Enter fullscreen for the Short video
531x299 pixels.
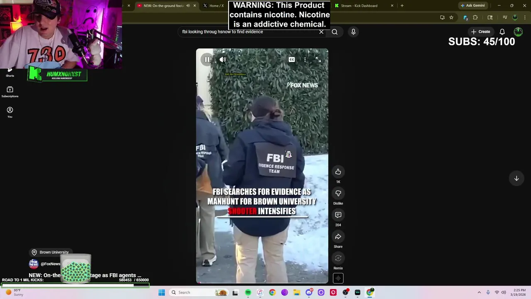click(x=318, y=60)
